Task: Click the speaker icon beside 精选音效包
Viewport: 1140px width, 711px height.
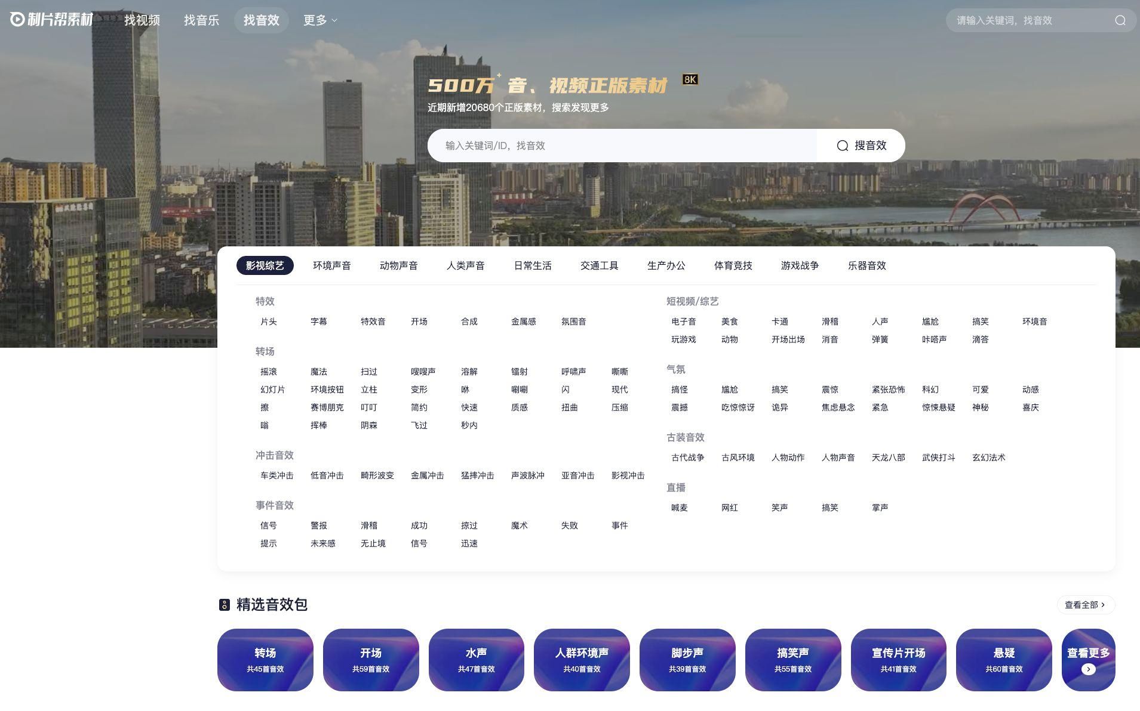Action: click(x=224, y=605)
